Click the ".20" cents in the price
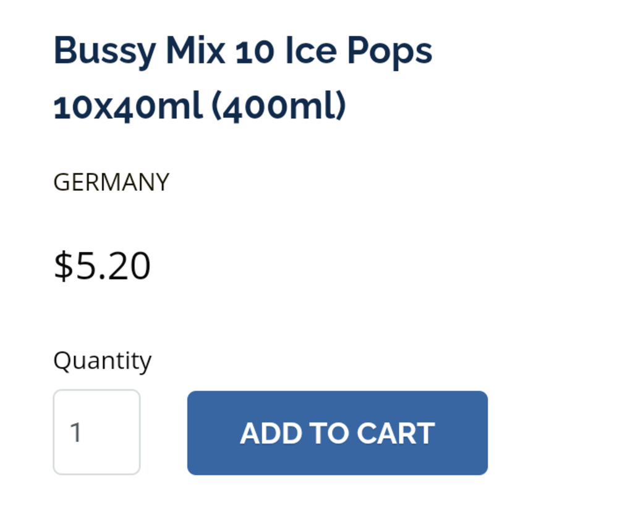Screen dimensions: 633x527 [125, 266]
